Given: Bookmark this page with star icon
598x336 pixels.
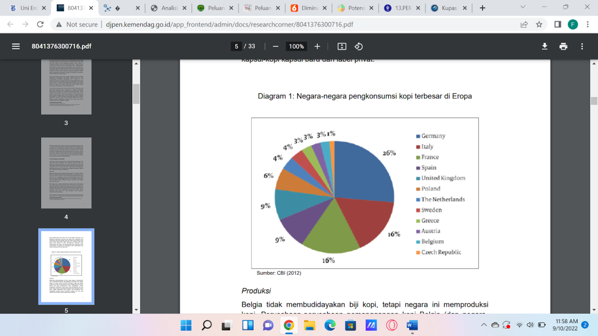Looking at the screenshot, I should pos(539,24).
